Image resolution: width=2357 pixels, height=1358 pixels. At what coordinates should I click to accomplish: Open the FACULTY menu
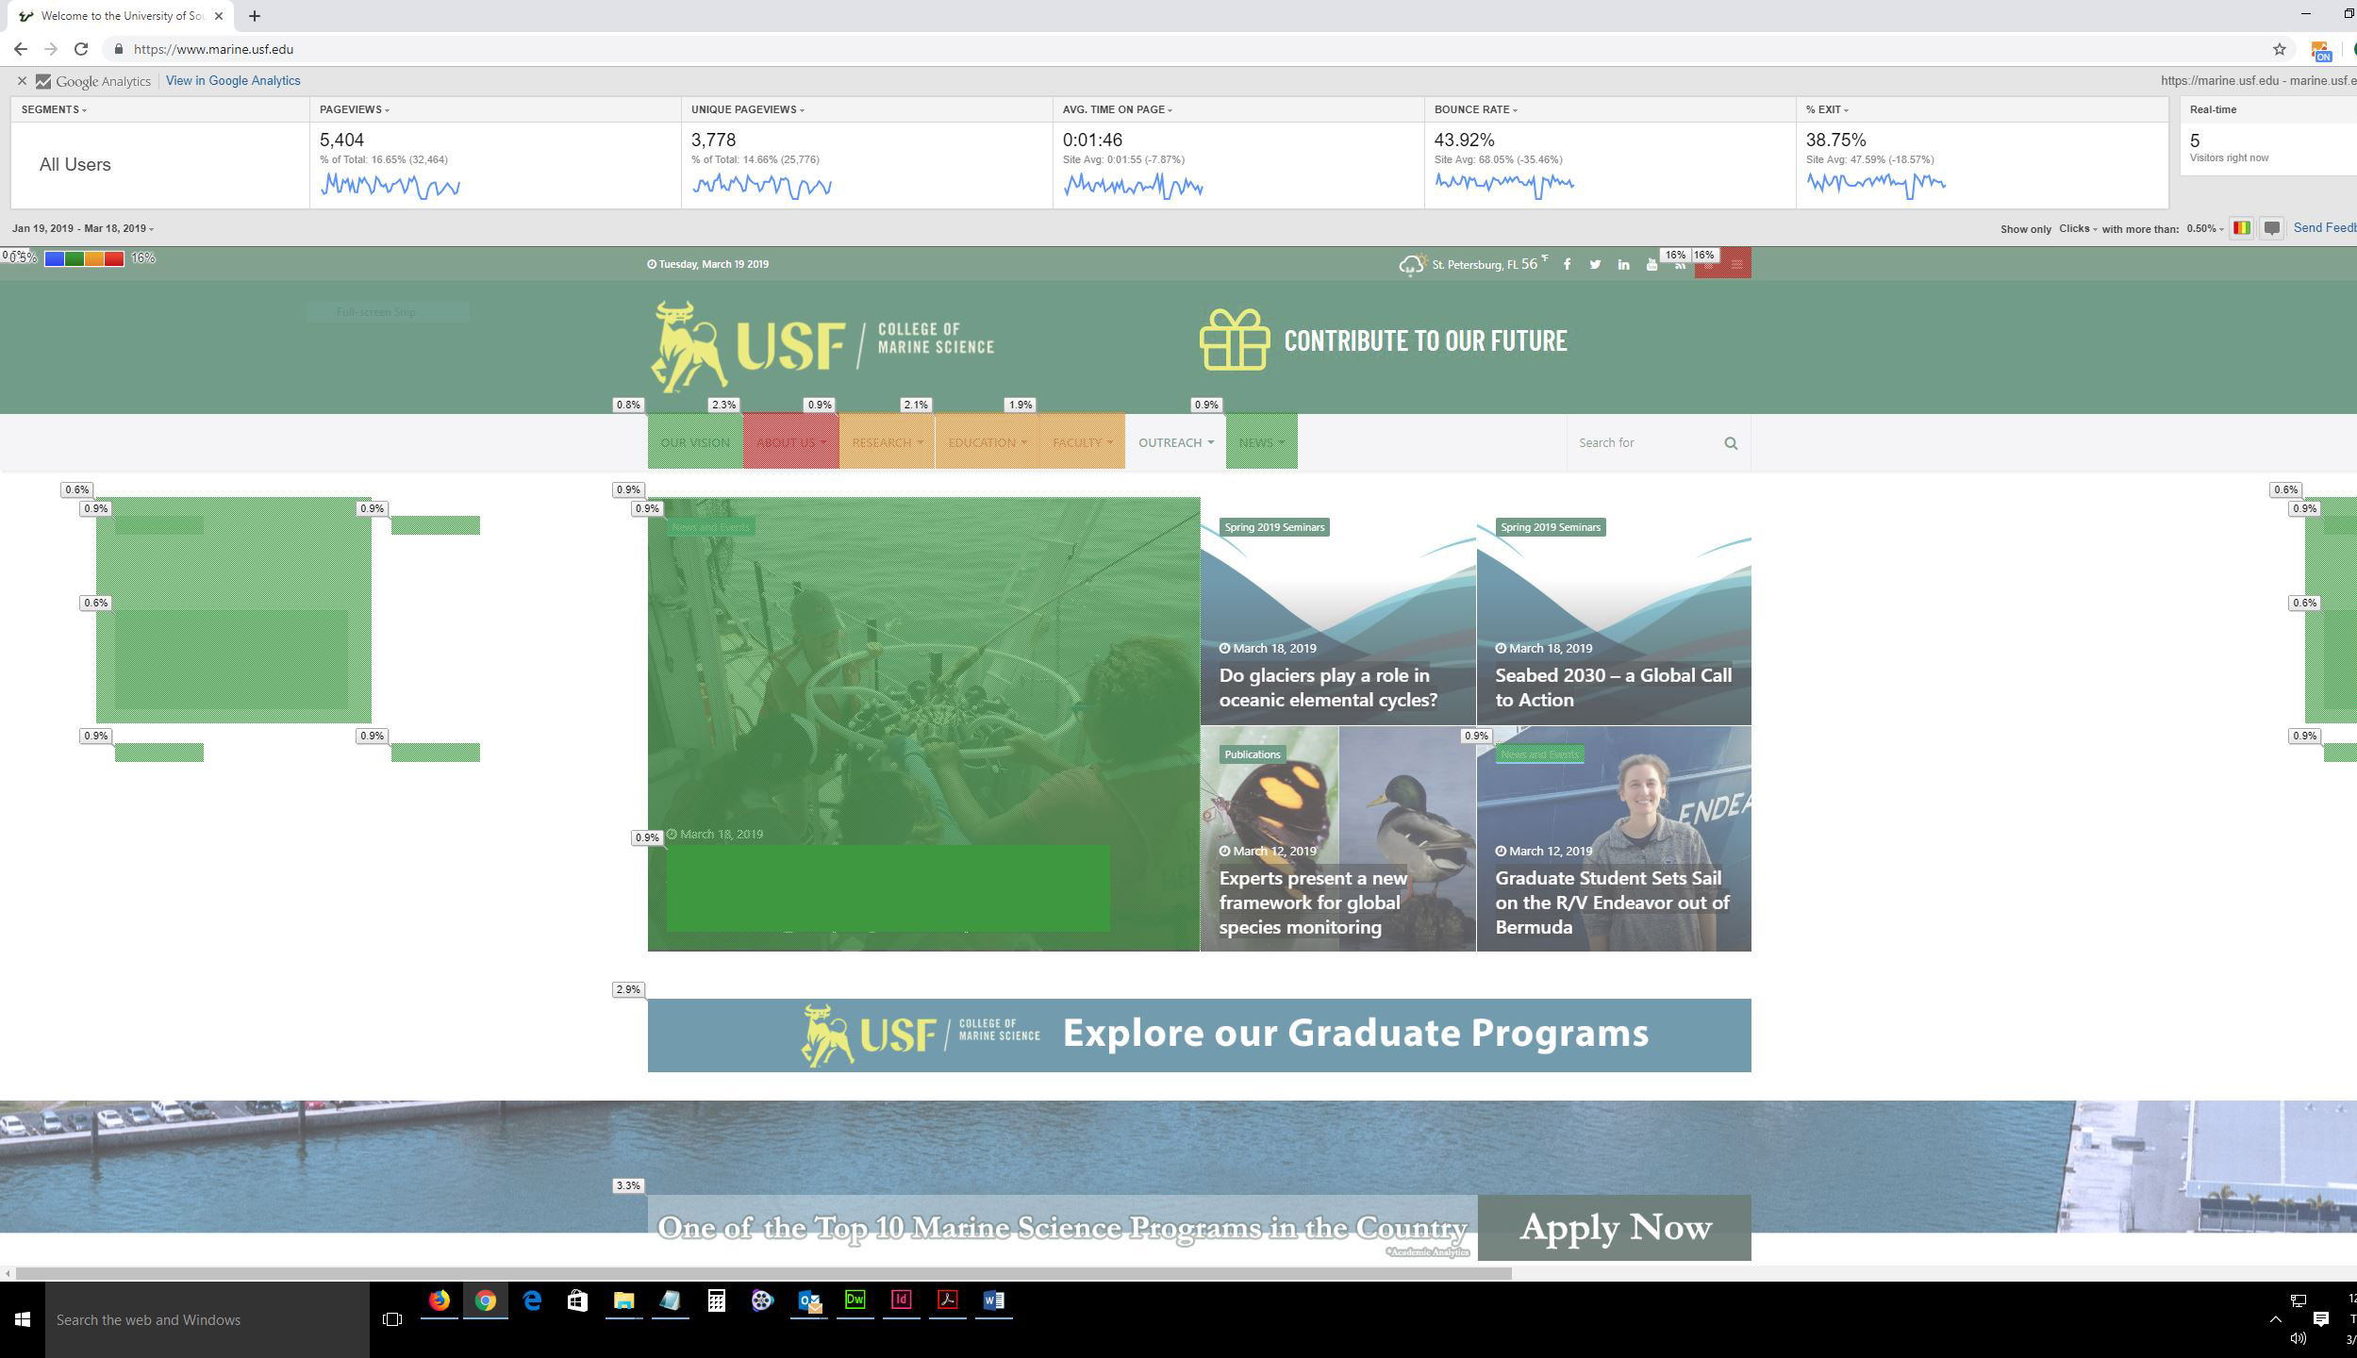tap(1081, 441)
